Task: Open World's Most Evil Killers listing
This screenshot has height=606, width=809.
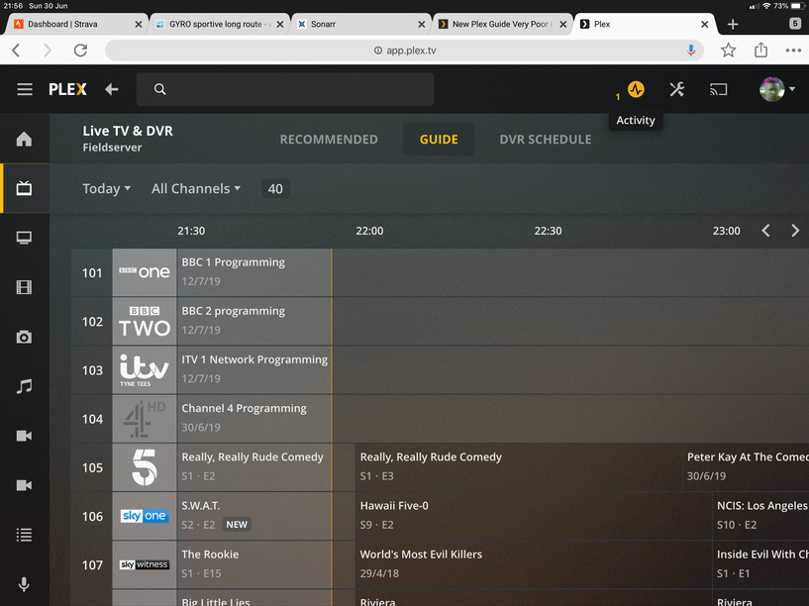Action: [x=534, y=564]
